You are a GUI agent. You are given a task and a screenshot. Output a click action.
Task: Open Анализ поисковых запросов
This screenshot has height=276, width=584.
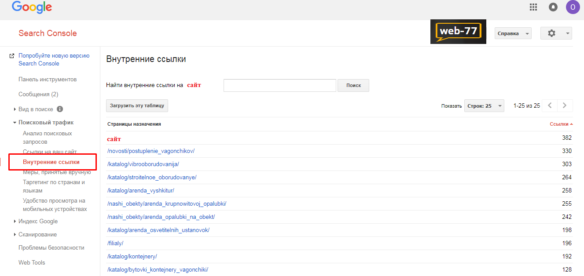48,138
